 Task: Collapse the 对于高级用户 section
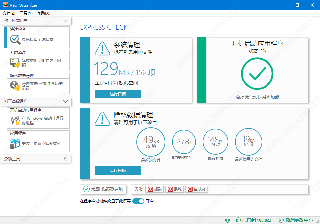pyautogui.click(x=65, y=101)
